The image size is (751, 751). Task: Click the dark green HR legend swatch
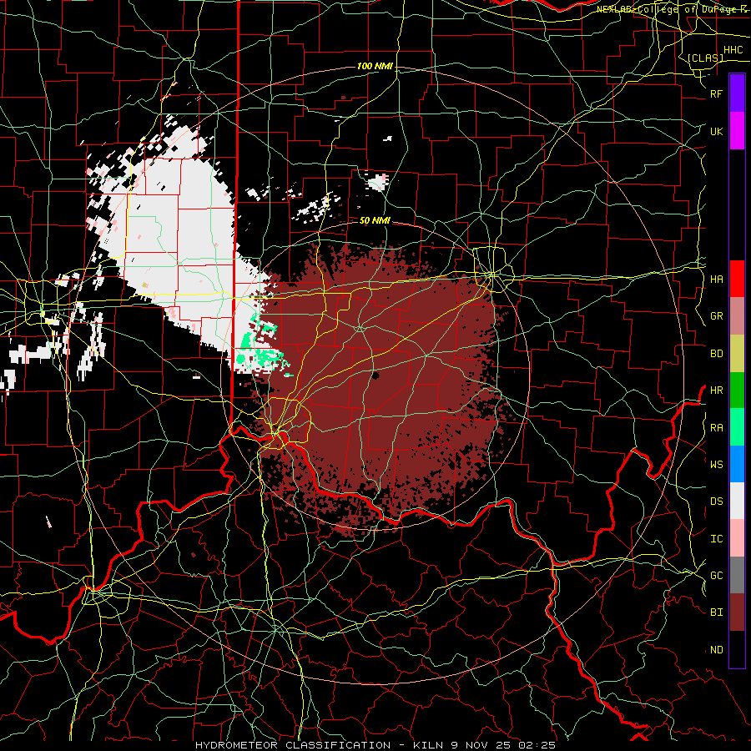pyautogui.click(x=737, y=391)
